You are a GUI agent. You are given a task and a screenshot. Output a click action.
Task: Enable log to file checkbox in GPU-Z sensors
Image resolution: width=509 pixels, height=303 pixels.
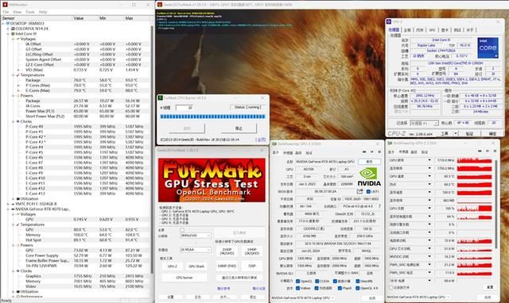[391, 287]
